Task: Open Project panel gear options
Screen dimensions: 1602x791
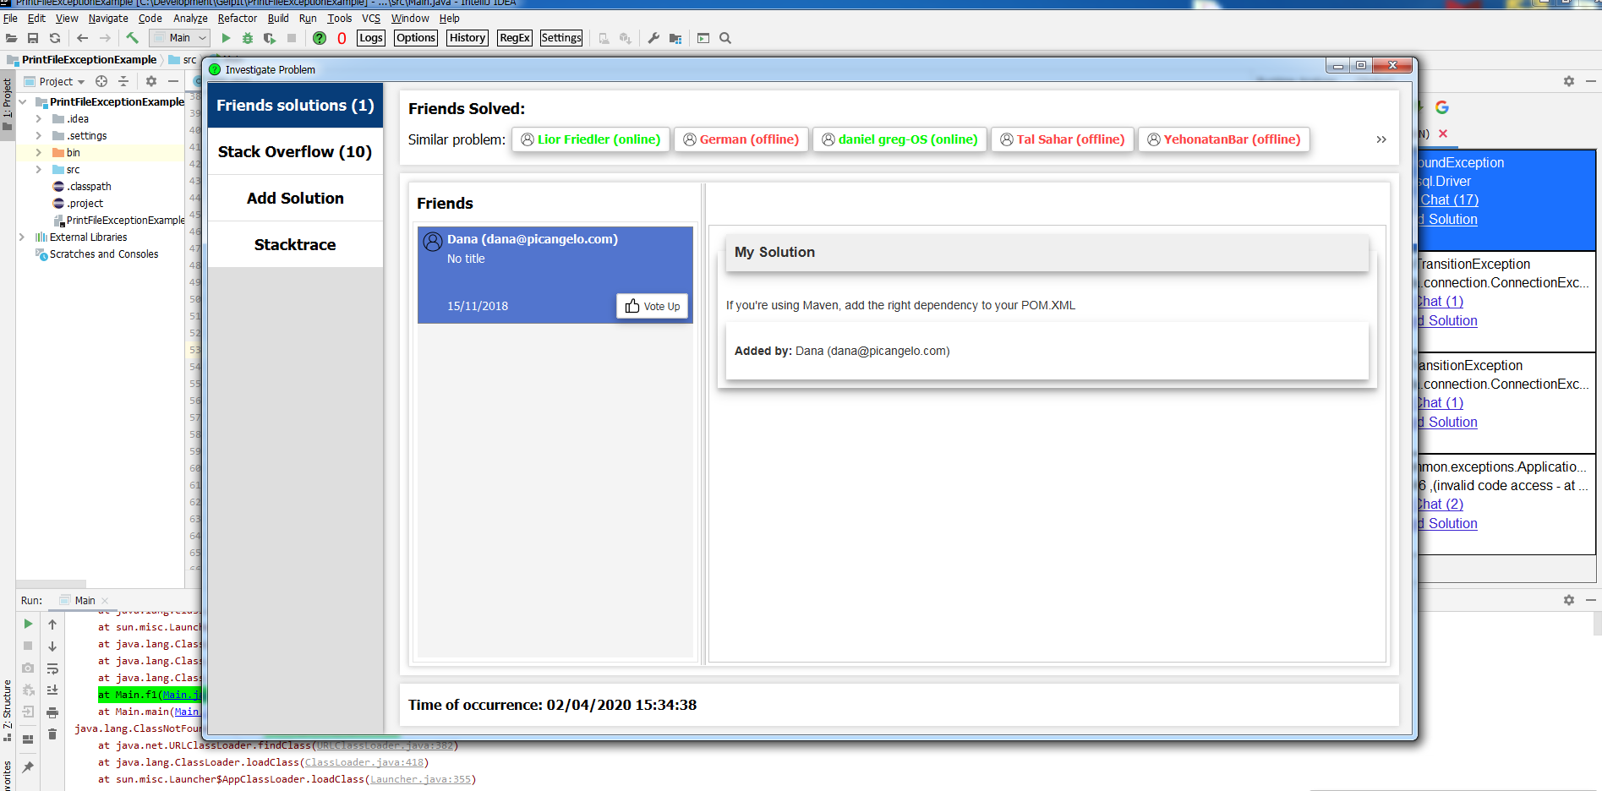Action: (x=151, y=81)
